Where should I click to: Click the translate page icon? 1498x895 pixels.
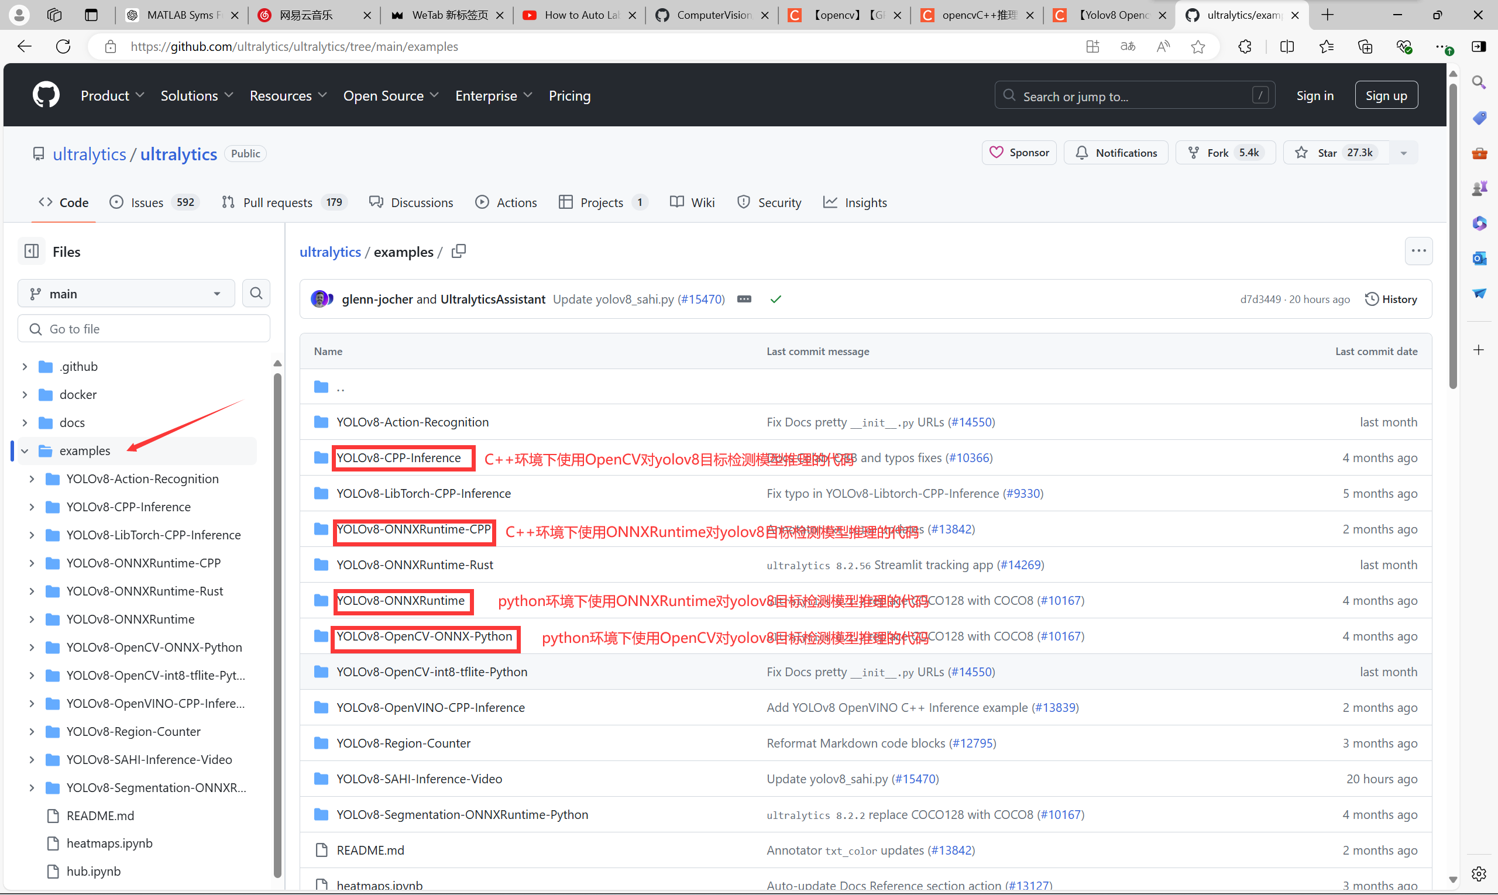(1128, 46)
